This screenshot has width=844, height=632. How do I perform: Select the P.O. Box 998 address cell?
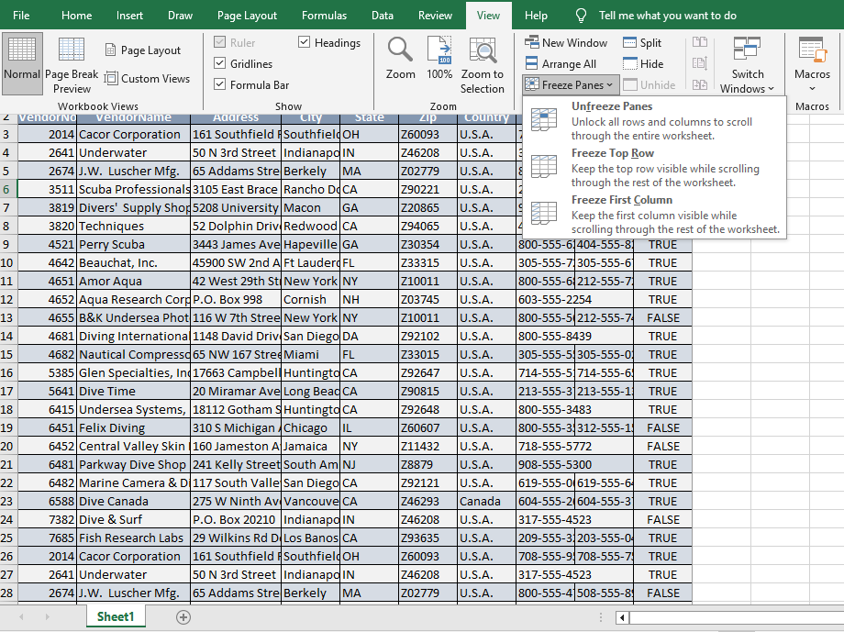point(236,299)
